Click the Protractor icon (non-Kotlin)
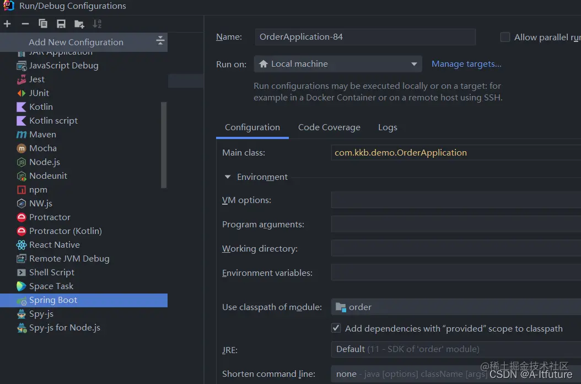This screenshot has width=581, height=384. [x=21, y=217]
